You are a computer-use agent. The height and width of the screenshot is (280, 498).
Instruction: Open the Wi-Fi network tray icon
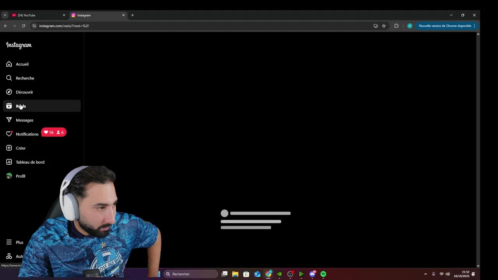point(441,274)
